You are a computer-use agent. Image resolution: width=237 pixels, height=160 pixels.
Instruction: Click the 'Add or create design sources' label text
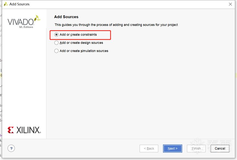coord(81,43)
